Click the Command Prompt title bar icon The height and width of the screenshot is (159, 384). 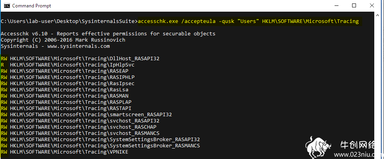[x=7, y=5]
